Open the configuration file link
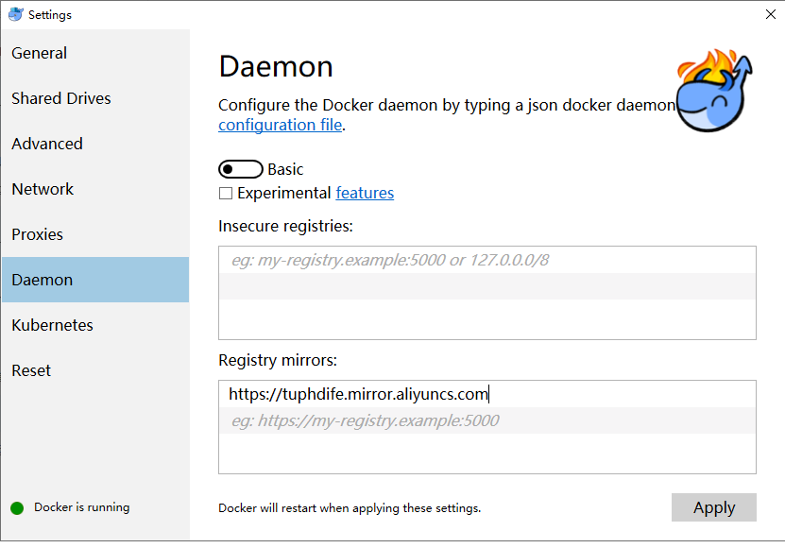This screenshot has width=785, height=548. tap(281, 125)
